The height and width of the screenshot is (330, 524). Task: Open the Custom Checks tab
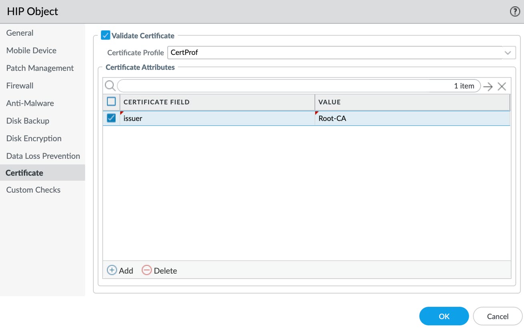pos(33,190)
